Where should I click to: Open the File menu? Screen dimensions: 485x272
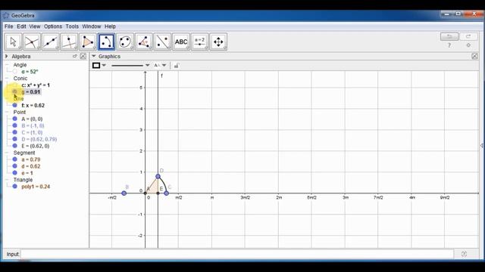coord(8,26)
